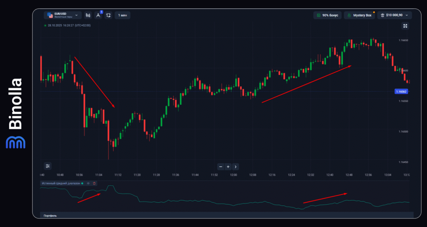Open the EUR/USD asset selector dropdown

point(63,15)
